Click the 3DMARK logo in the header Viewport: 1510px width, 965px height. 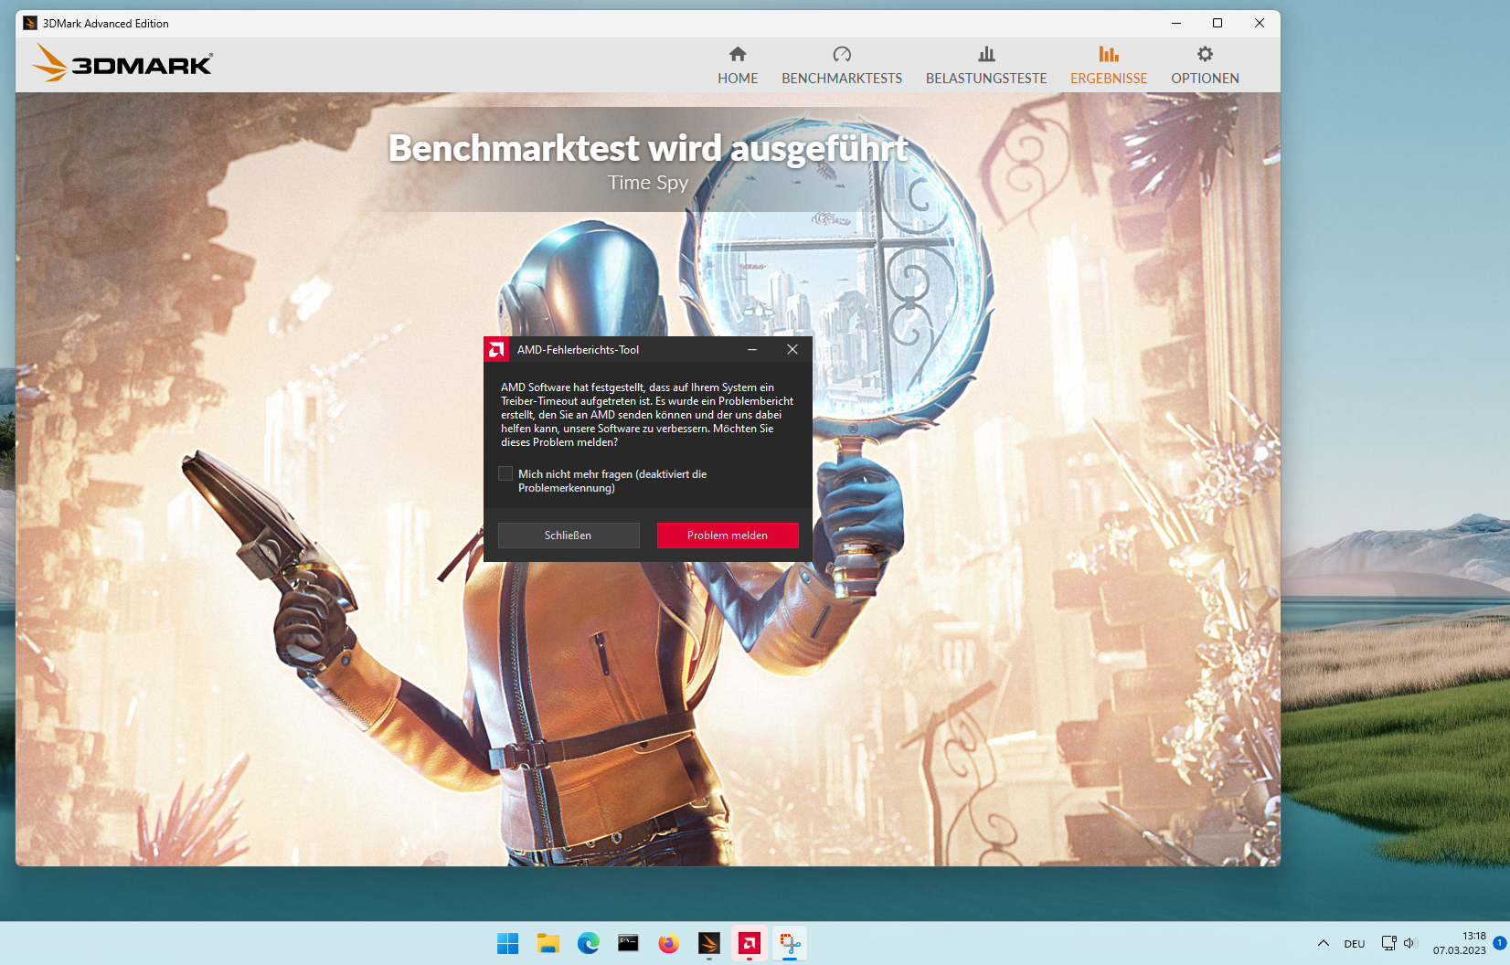click(x=122, y=64)
